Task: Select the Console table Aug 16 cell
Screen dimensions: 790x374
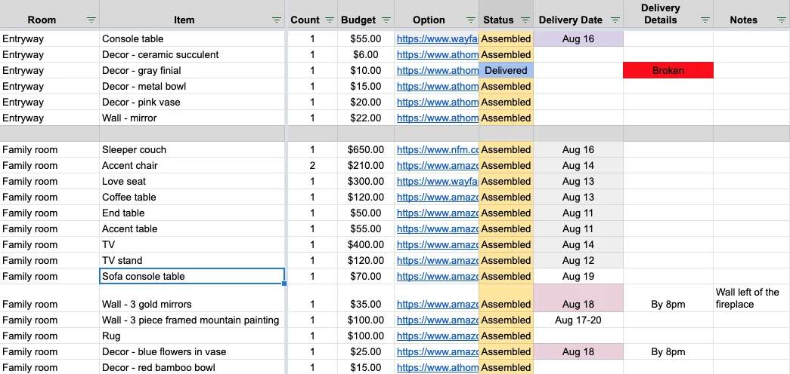Action: pos(578,38)
